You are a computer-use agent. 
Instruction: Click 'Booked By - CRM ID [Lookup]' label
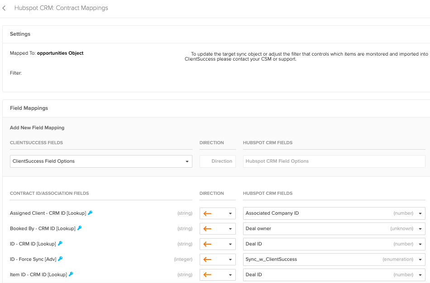coord(43,228)
